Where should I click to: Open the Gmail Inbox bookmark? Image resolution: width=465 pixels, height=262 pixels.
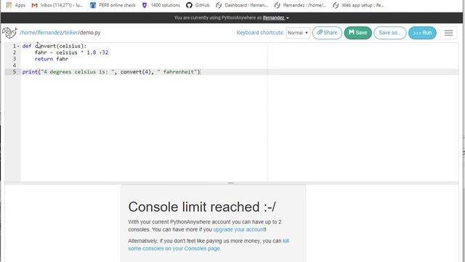[57, 5]
